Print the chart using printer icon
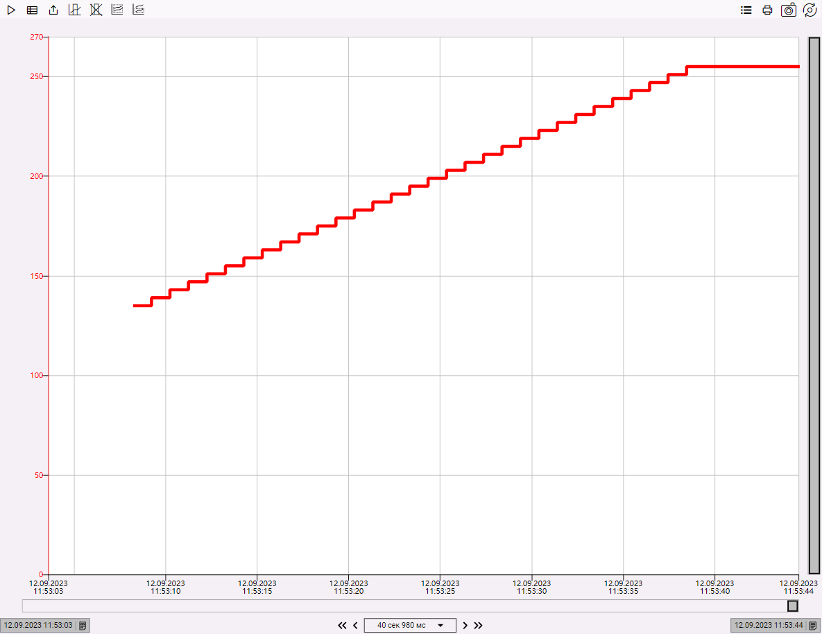Screen dimensions: 822x634 [767, 10]
